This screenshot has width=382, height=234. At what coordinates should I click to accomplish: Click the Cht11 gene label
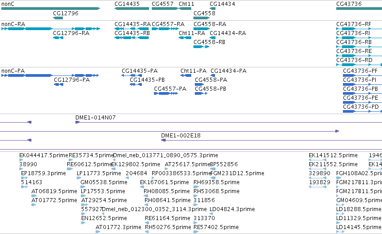186,4
